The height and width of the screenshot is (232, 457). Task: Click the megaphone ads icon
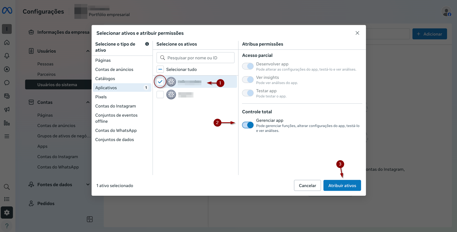[7, 109]
